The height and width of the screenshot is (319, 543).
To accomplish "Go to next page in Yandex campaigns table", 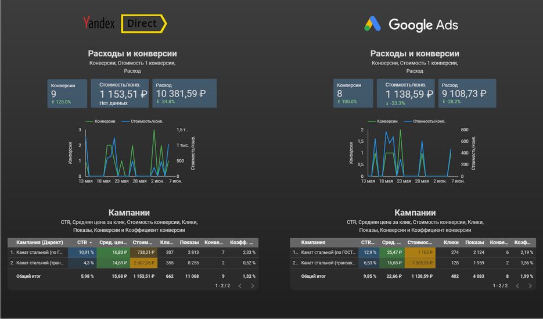I will click(253, 286).
